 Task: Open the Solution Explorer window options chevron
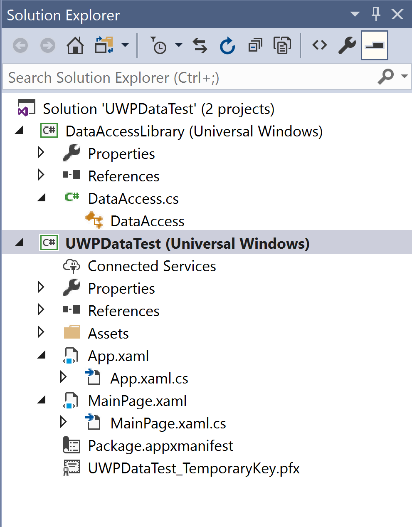click(354, 14)
